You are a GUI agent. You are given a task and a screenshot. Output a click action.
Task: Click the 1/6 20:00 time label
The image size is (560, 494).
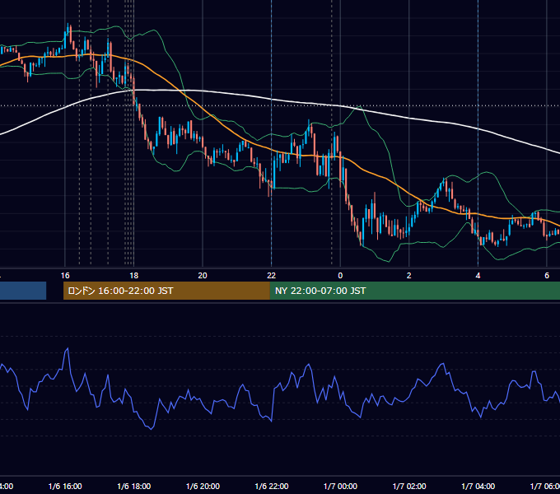[203, 486]
